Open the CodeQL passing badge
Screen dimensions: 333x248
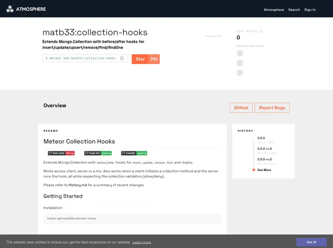tap(134, 153)
